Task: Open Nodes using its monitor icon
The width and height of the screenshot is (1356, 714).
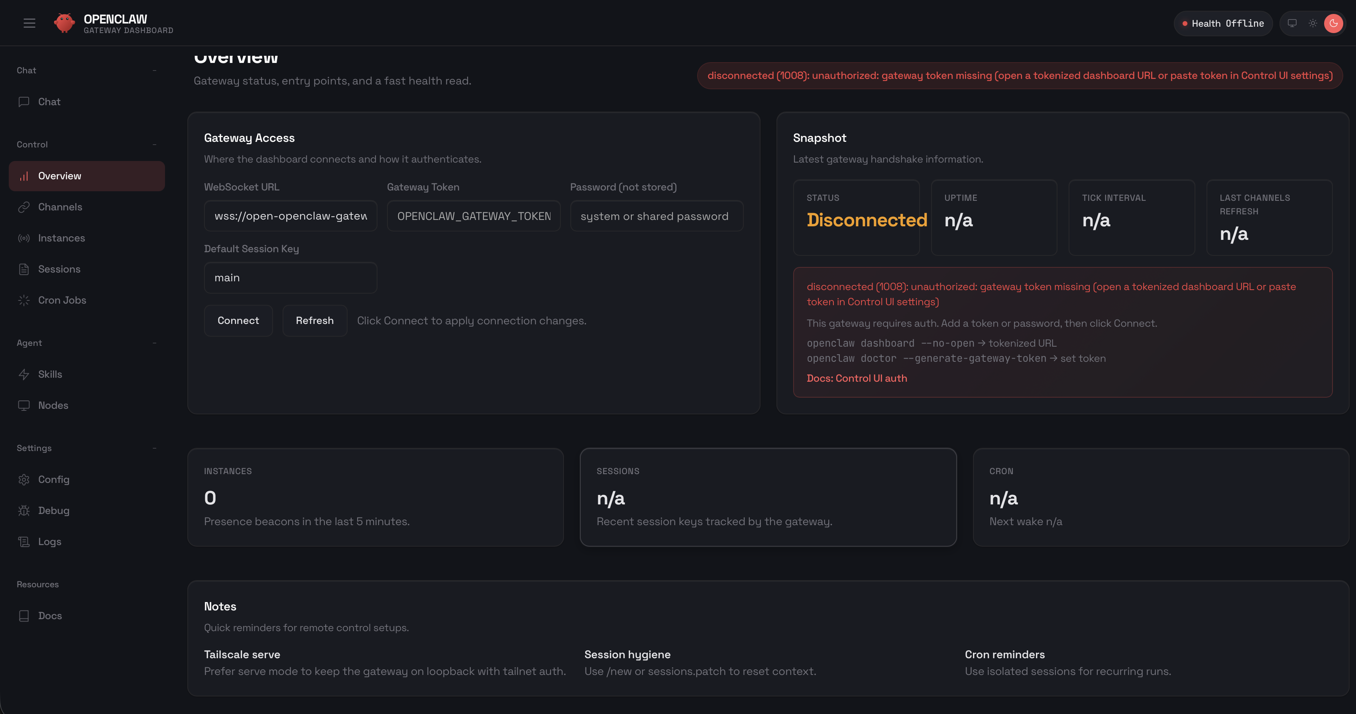Action: pos(24,405)
